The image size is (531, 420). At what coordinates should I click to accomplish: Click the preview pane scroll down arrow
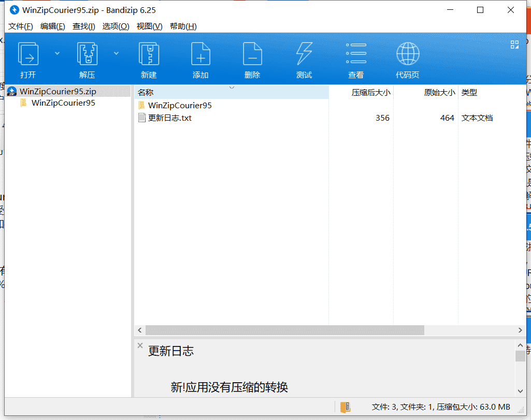[520, 391]
